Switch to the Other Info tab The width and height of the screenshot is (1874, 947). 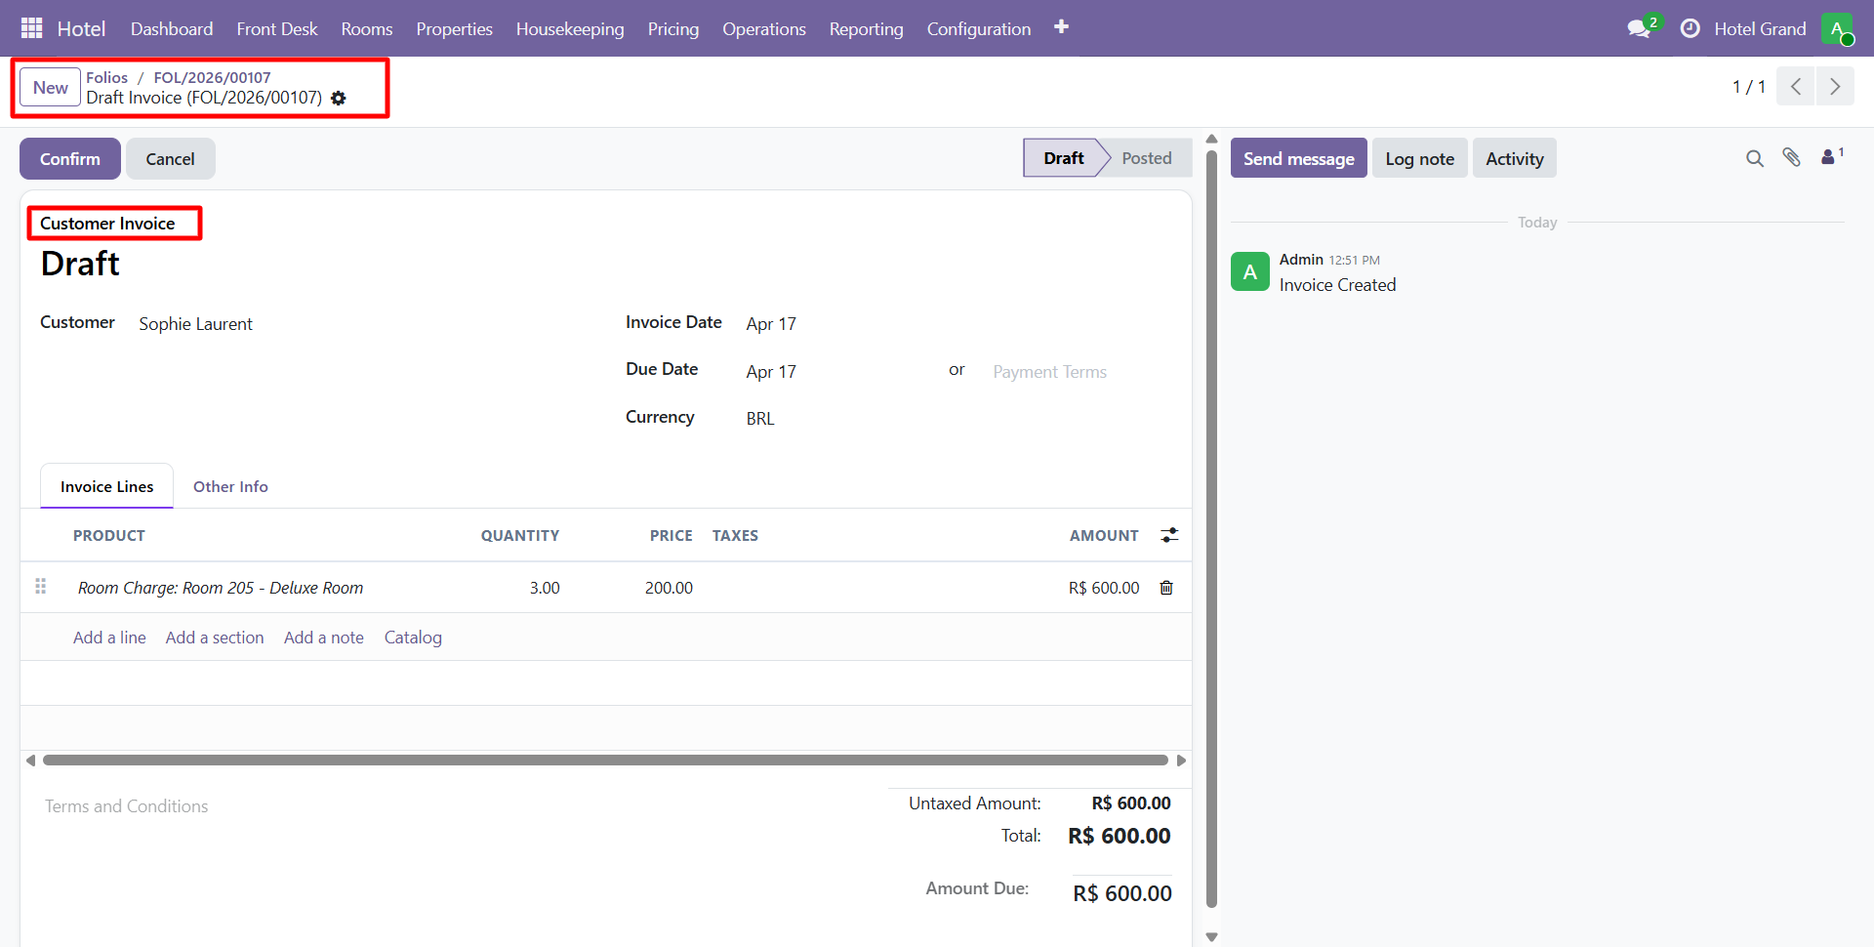pyautogui.click(x=229, y=485)
